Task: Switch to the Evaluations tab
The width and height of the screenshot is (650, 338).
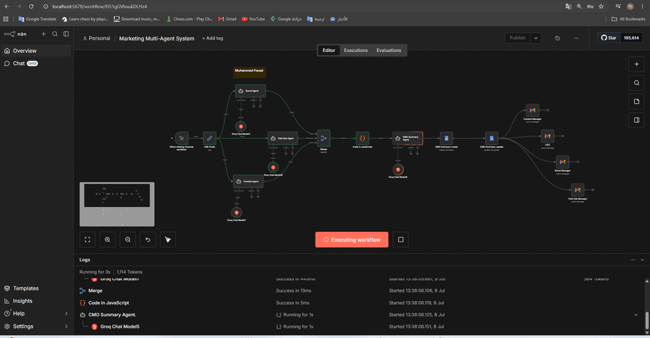Action: [x=389, y=50]
